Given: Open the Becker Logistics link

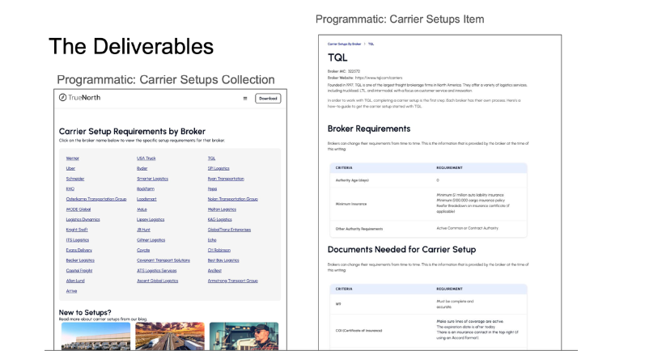Looking at the screenshot, I should pyautogui.click(x=80, y=260).
